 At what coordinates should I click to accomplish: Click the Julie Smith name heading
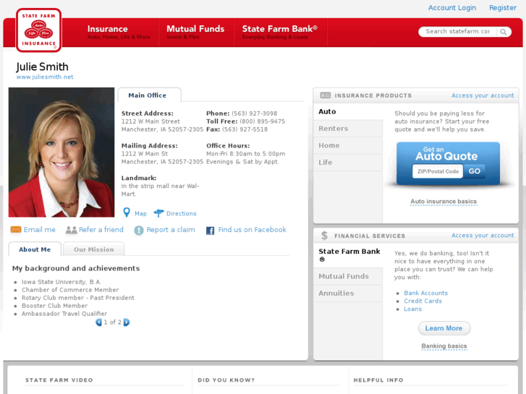tap(42, 67)
